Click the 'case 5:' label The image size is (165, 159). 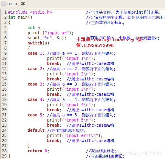[x=36, y=115]
